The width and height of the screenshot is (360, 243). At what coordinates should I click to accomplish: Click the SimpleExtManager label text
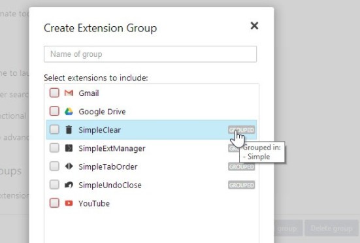pyautogui.click(x=112, y=148)
